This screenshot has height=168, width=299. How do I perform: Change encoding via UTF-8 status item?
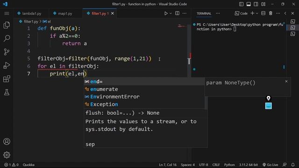pos(204,165)
